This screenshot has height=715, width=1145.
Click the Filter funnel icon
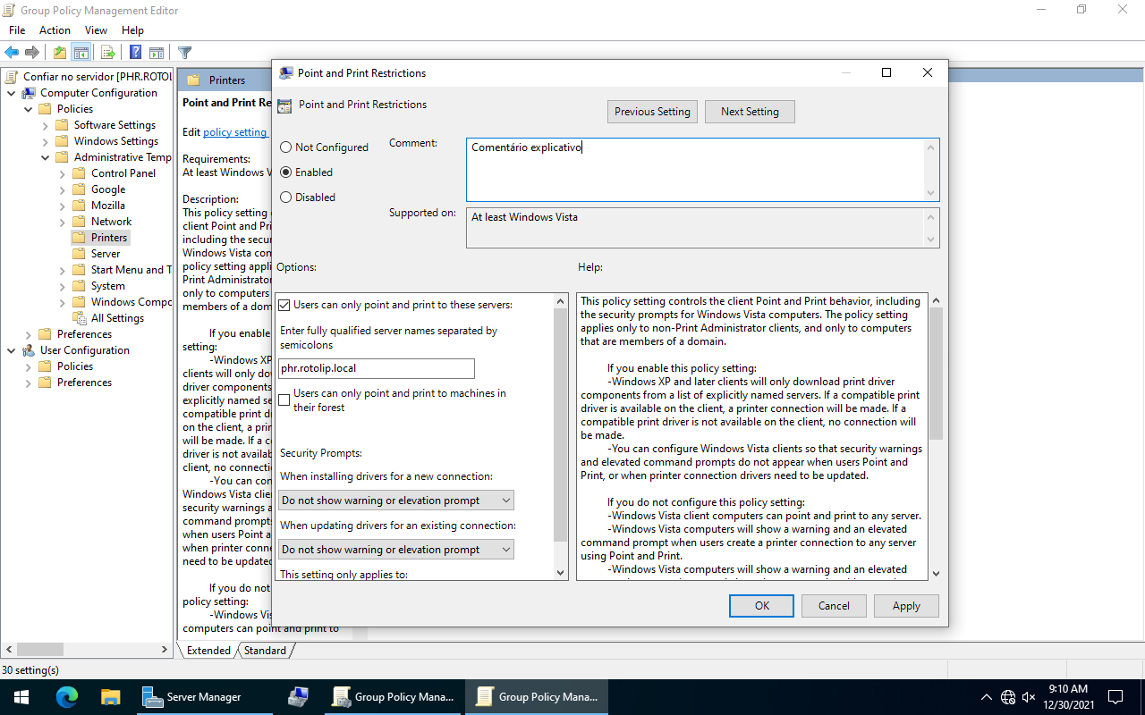pyautogui.click(x=184, y=53)
